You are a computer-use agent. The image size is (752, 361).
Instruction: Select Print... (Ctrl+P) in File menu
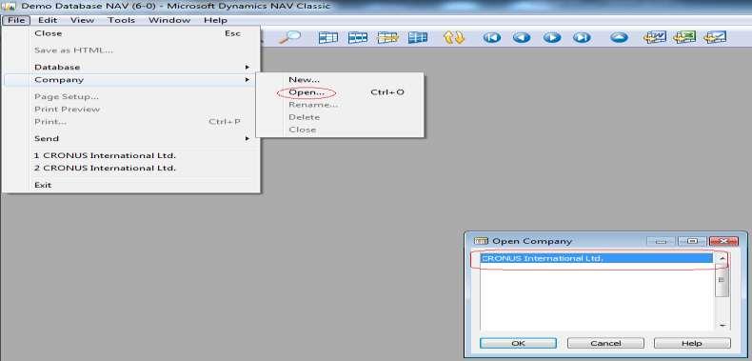click(131, 122)
